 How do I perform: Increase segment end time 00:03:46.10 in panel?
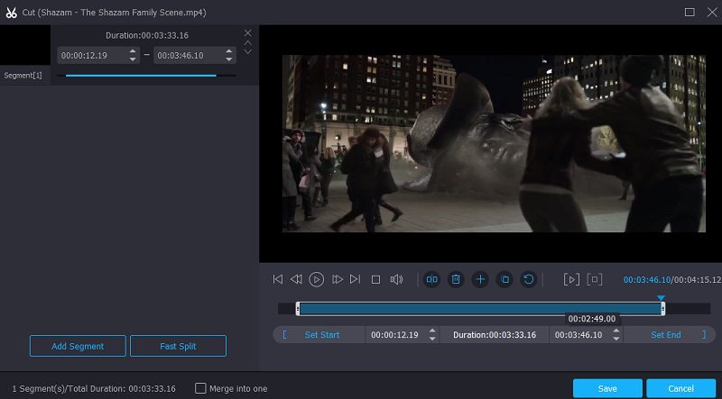coord(229,51)
